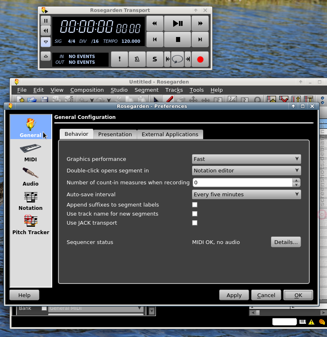Open the File menu

pyautogui.click(x=22, y=90)
